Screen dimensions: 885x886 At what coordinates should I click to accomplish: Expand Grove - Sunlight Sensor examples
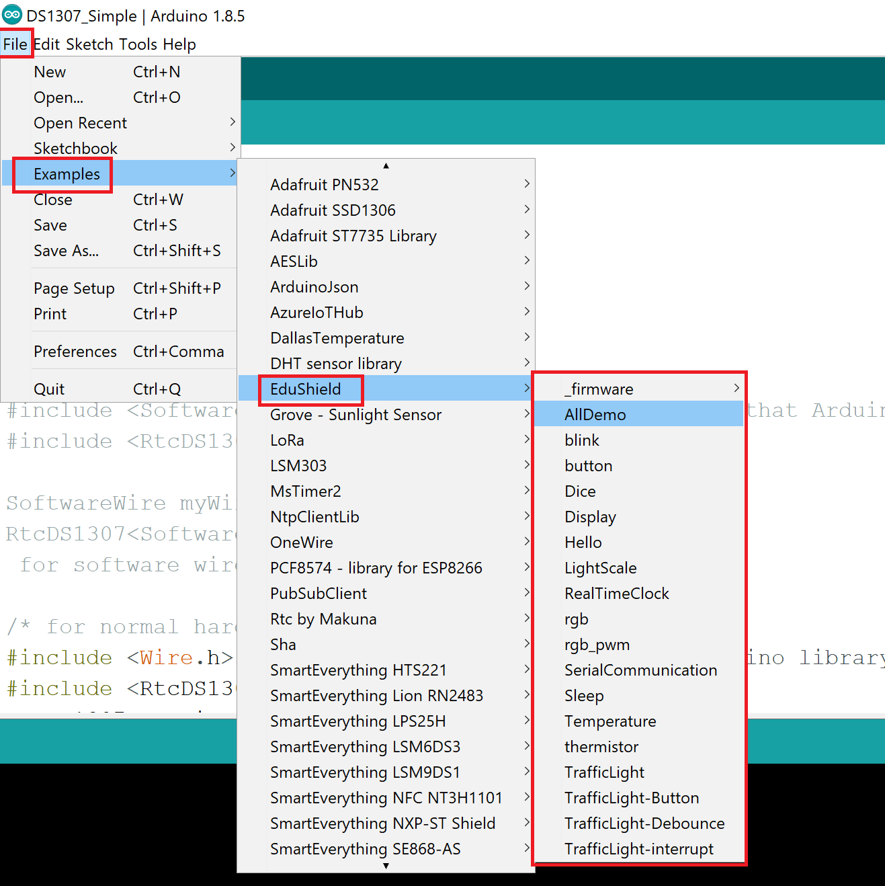point(386,415)
